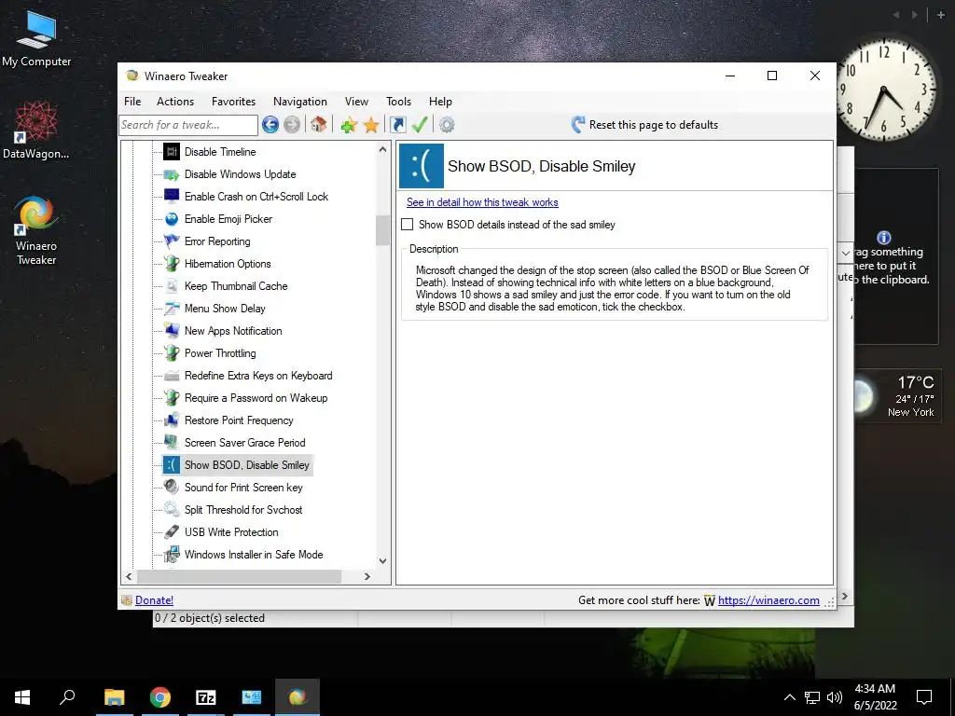This screenshot has height=716, width=955.
Task: Open the View menu
Action: tap(356, 102)
